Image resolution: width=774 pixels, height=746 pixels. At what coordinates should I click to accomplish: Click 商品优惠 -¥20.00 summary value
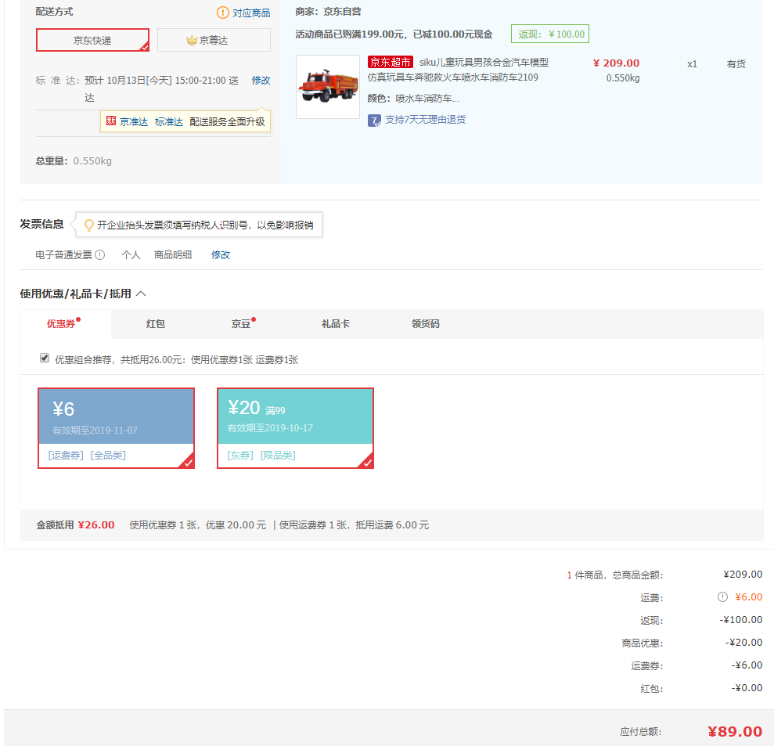pyautogui.click(x=744, y=643)
